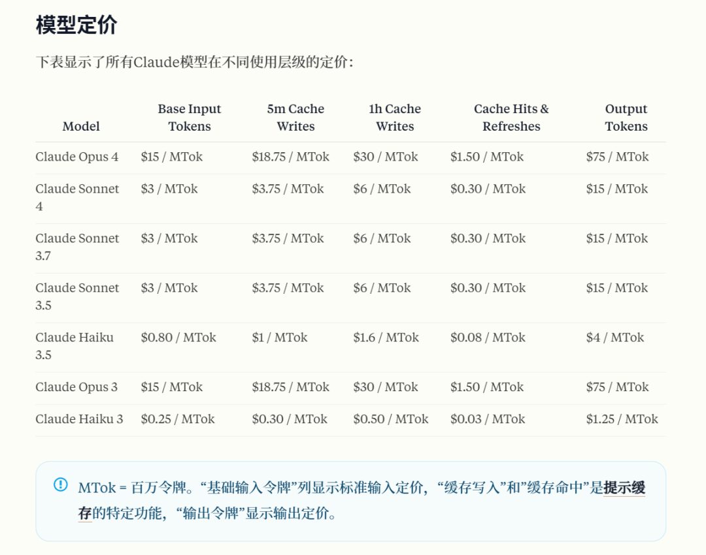
Task: Click the Cache Hits & Refreshes header
Action: [511, 118]
